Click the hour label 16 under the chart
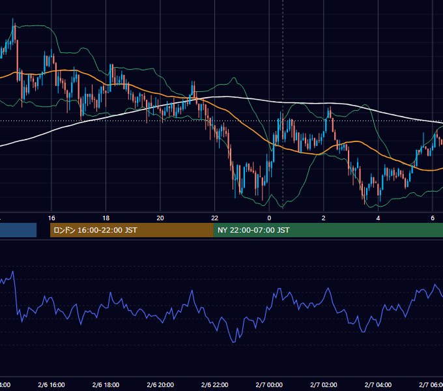The width and height of the screenshot is (443, 391). (x=51, y=218)
